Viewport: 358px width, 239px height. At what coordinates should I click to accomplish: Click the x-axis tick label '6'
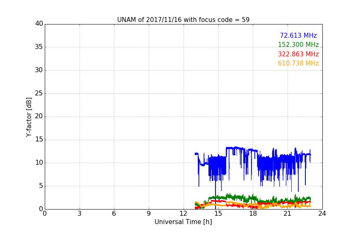tap(114, 214)
